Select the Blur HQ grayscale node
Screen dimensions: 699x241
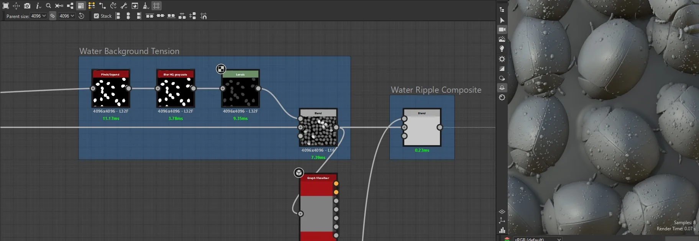[176, 89]
